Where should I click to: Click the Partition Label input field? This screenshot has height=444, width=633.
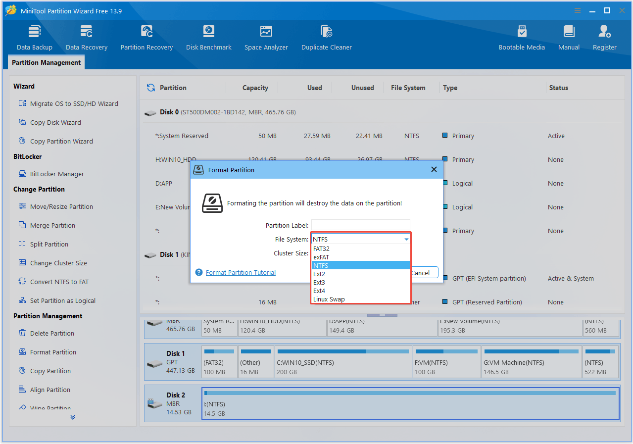(x=361, y=225)
